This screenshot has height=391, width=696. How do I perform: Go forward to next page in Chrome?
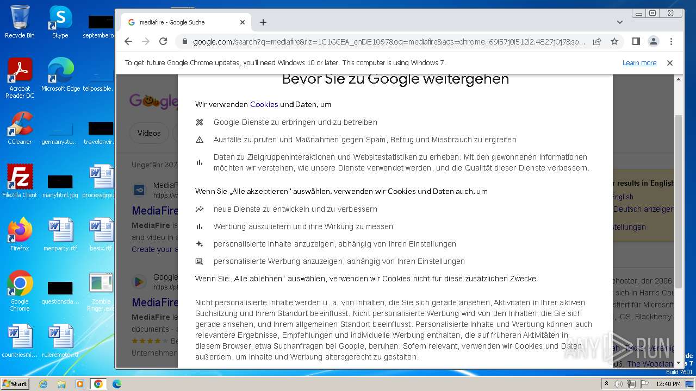tap(146, 41)
